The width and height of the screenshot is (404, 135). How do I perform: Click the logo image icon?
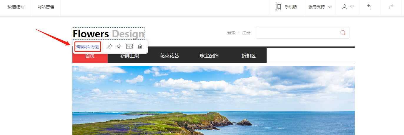pos(129,46)
